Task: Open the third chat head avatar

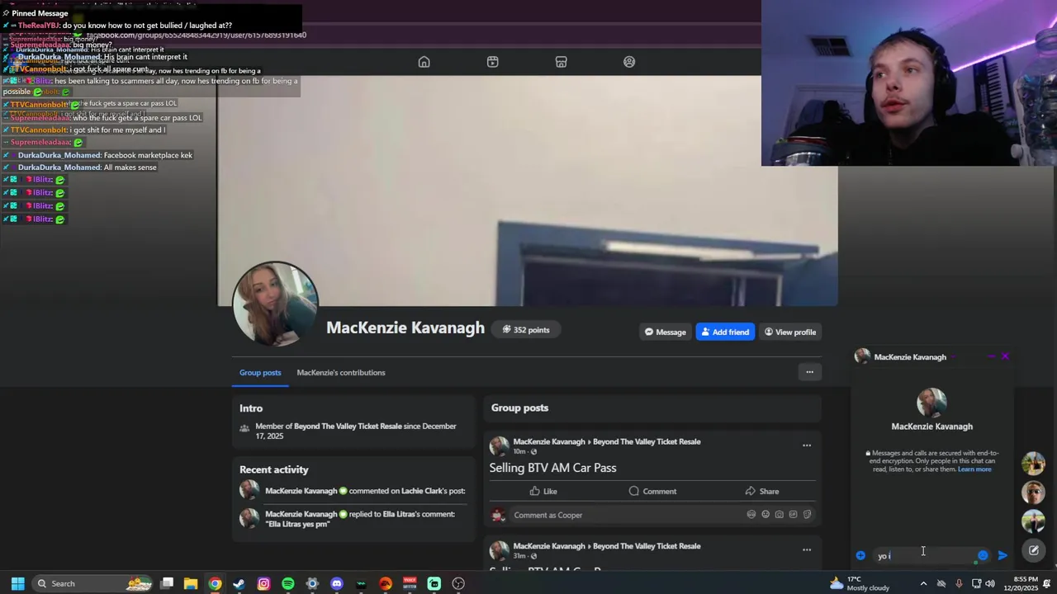Action: (x=1033, y=521)
